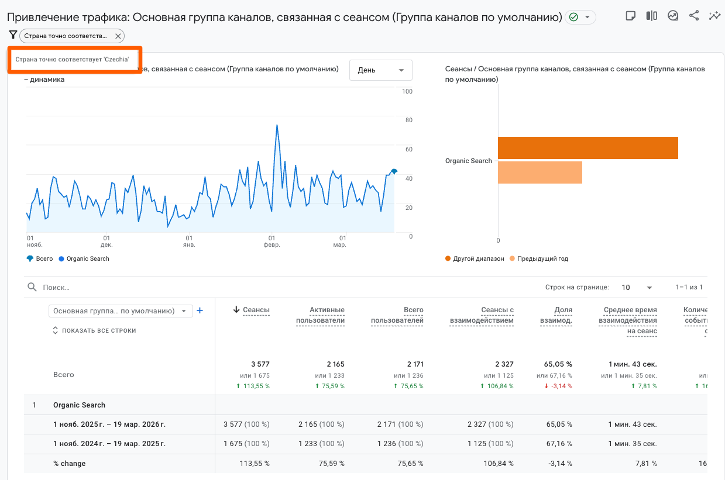Click the '1–1 из 1' pagination text

coord(689,288)
